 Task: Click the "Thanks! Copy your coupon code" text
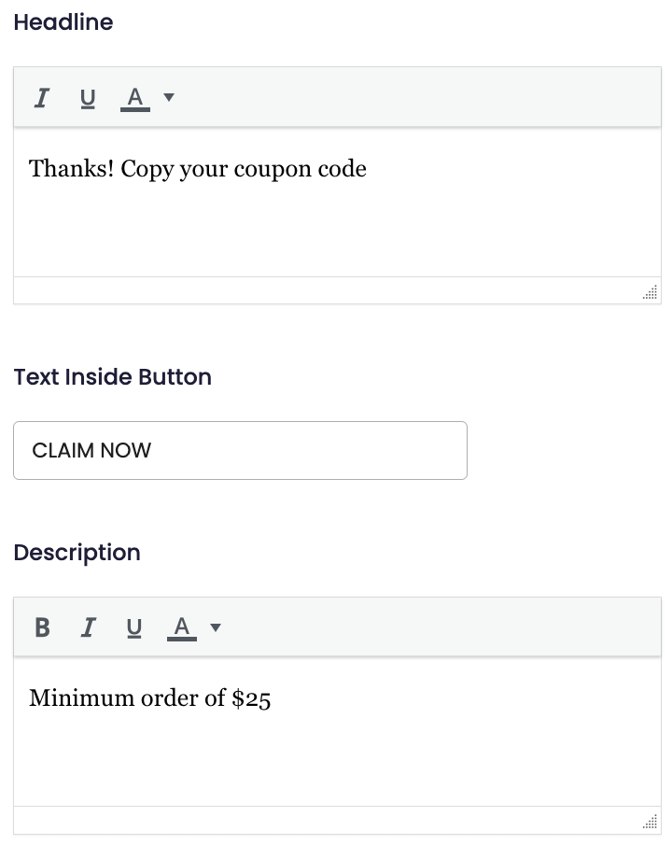pyautogui.click(x=198, y=169)
